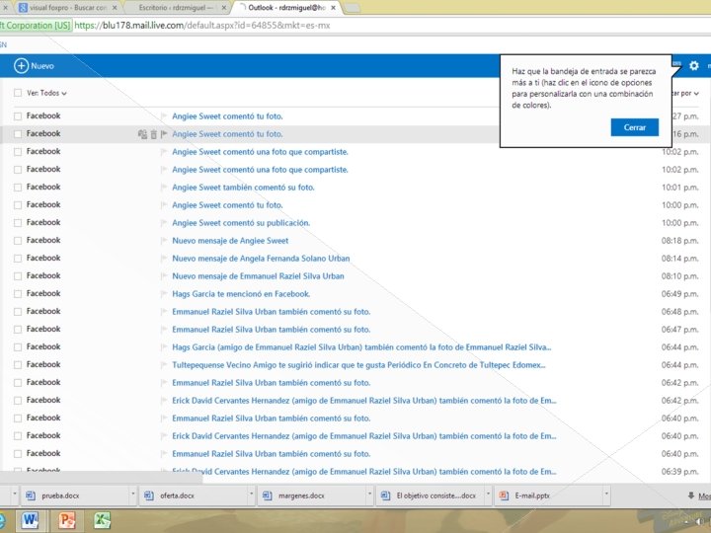The width and height of the screenshot is (711, 533).
Task: Open prueba.docx download options arrow
Action: (133, 495)
